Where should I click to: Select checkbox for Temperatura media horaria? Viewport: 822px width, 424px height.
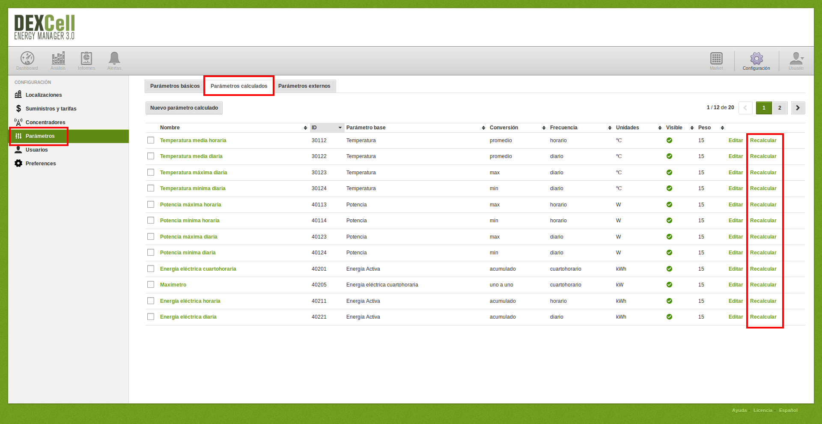pos(151,140)
